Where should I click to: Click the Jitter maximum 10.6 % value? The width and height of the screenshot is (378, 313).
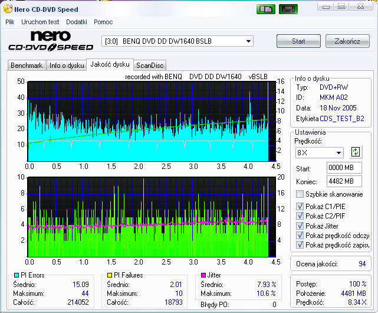click(x=266, y=294)
